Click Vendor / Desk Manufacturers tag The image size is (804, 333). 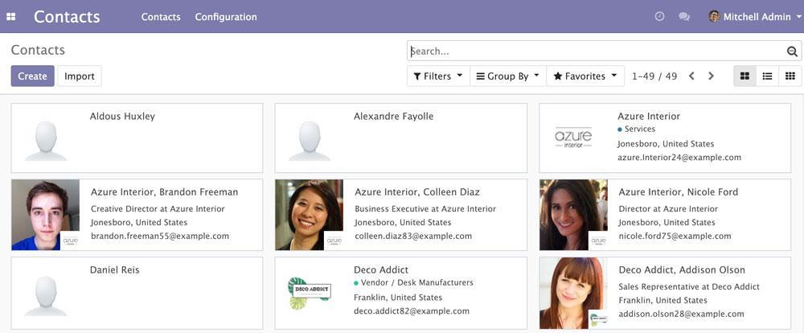[414, 282]
